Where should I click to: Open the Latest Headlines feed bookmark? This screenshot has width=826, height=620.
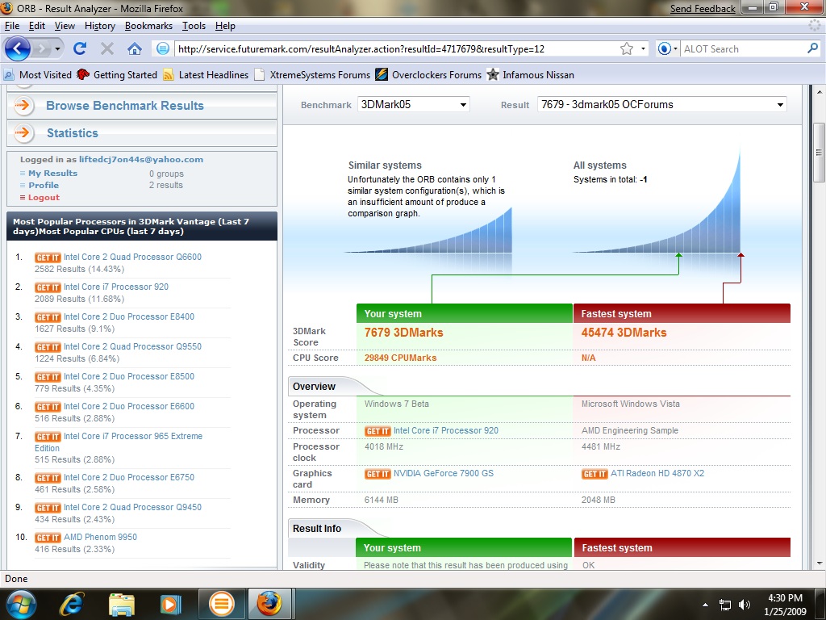[x=206, y=75]
